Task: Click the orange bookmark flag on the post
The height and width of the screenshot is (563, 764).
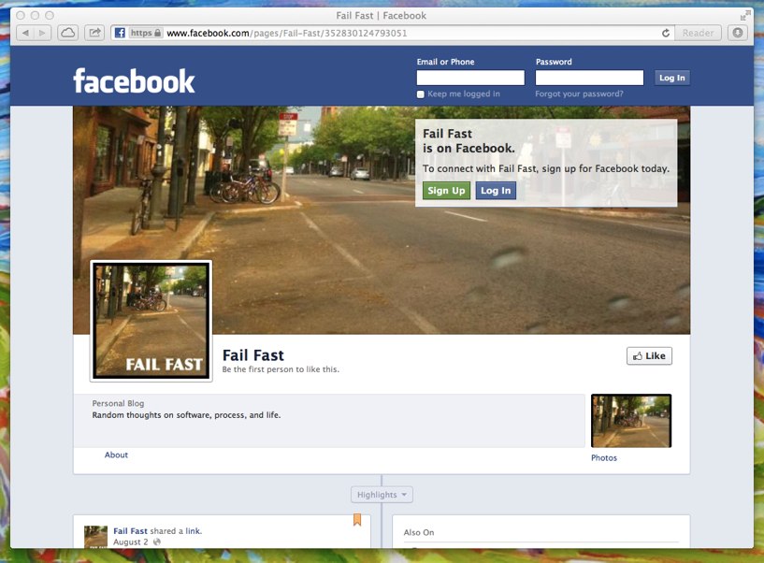Action: click(356, 521)
